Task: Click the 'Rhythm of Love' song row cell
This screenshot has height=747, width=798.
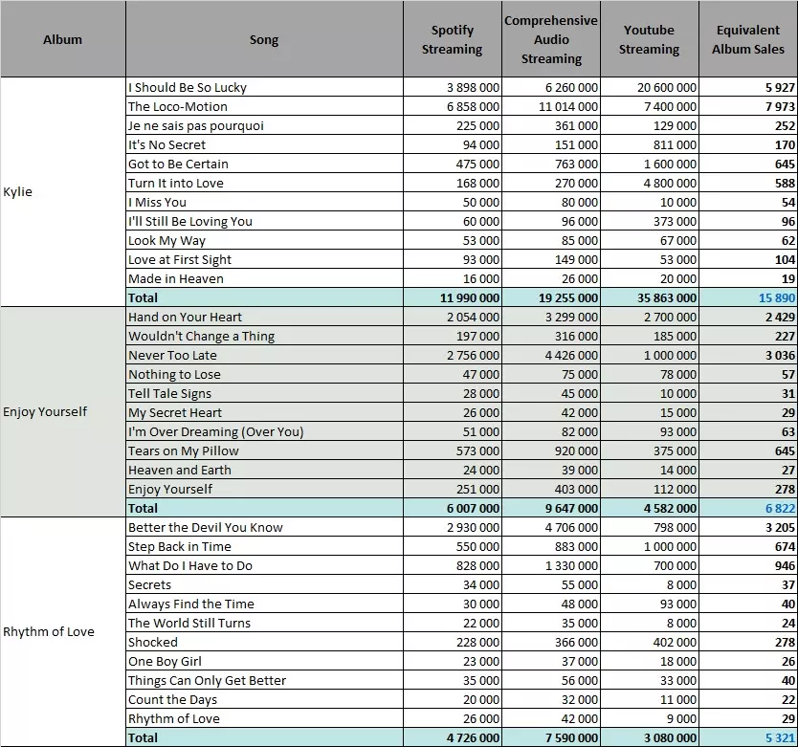Action: (x=264, y=718)
